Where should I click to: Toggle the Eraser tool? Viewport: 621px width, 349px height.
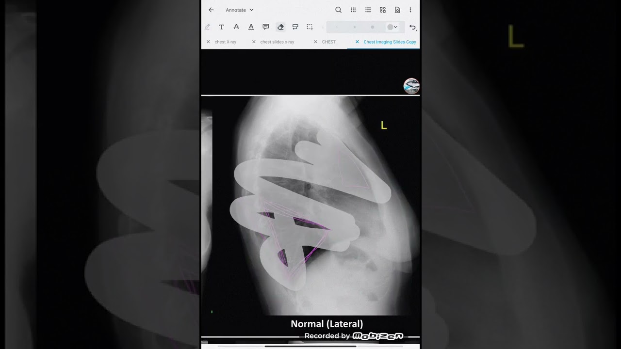pyautogui.click(x=280, y=27)
